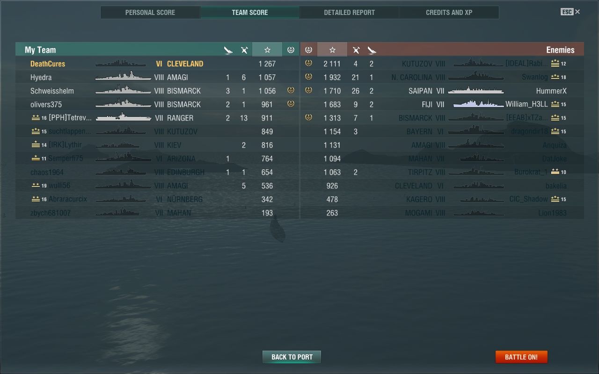Select the Team Score tab
This screenshot has width=599, height=374.
tap(250, 12)
